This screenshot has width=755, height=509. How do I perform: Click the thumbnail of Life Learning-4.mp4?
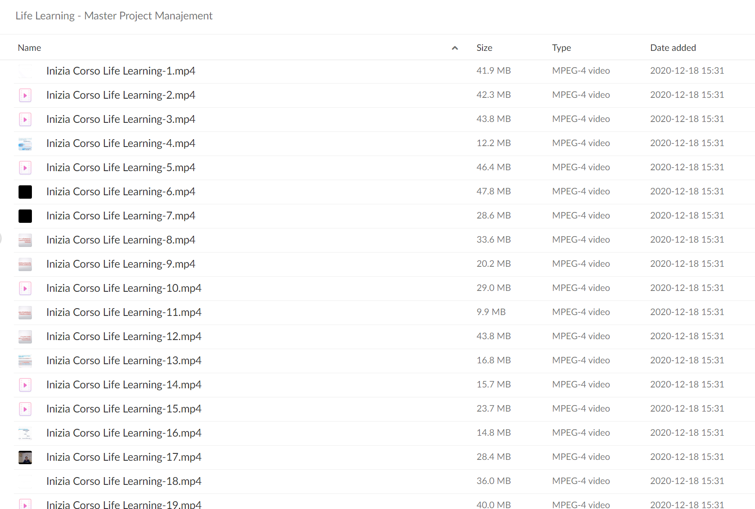pyautogui.click(x=25, y=144)
